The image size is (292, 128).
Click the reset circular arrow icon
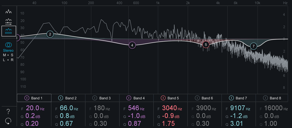[8, 121]
